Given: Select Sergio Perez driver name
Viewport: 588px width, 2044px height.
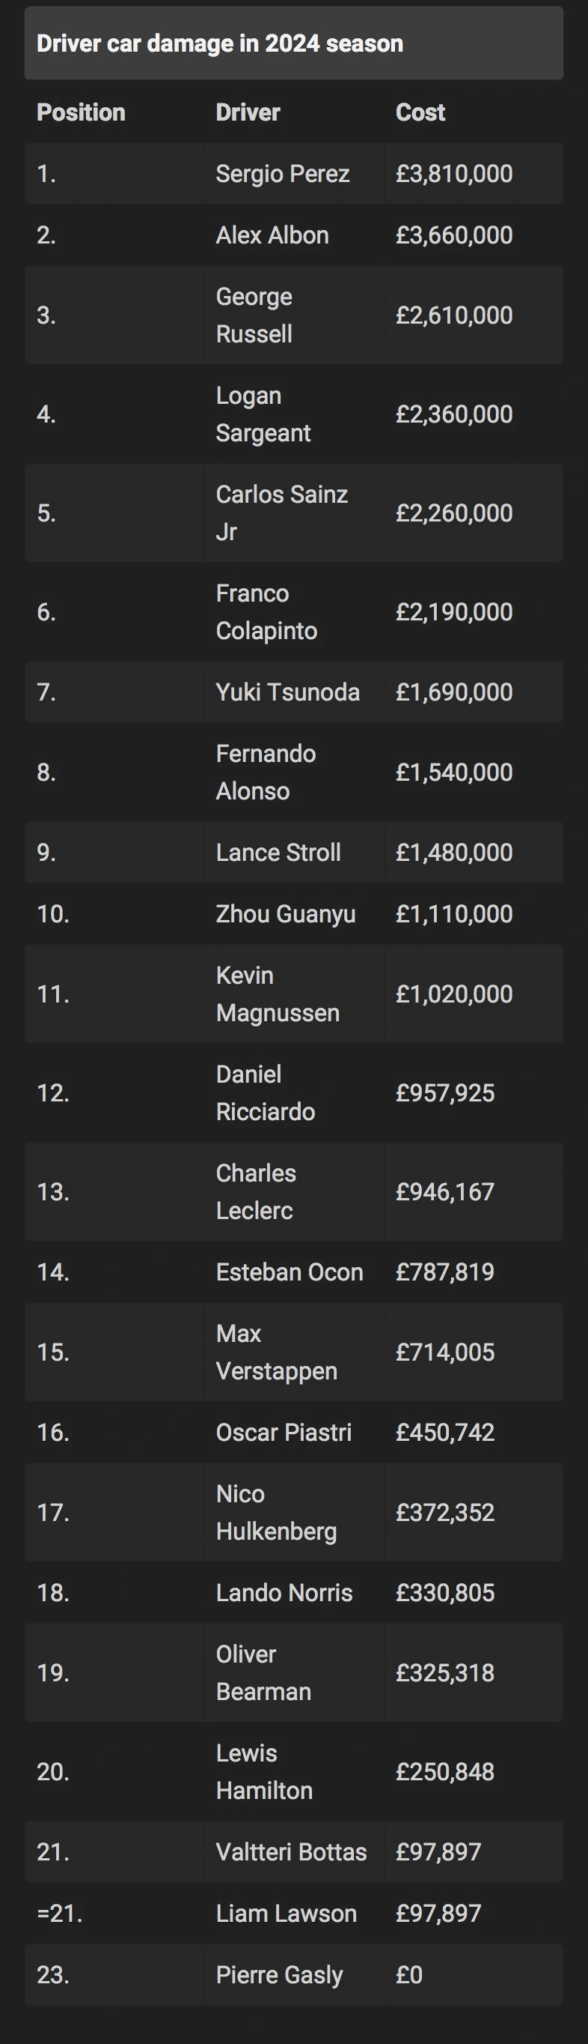Looking at the screenshot, I should (282, 174).
